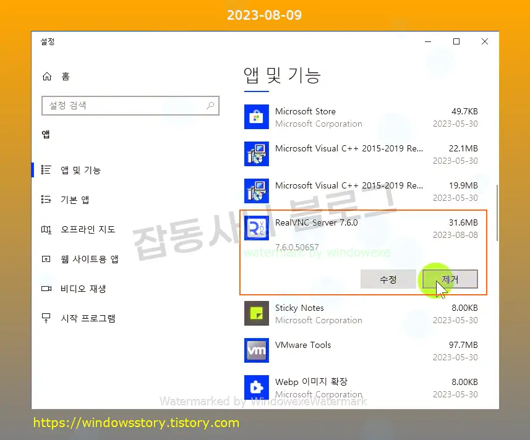Screen dimensions: 530x440
Task: Click the 기본 앱 sidebar icon
Action: click(x=46, y=200)
